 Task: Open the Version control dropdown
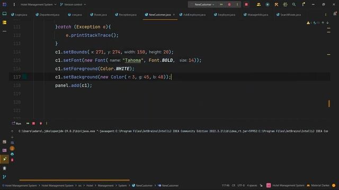pyautogui.click(x=73, y=4)
